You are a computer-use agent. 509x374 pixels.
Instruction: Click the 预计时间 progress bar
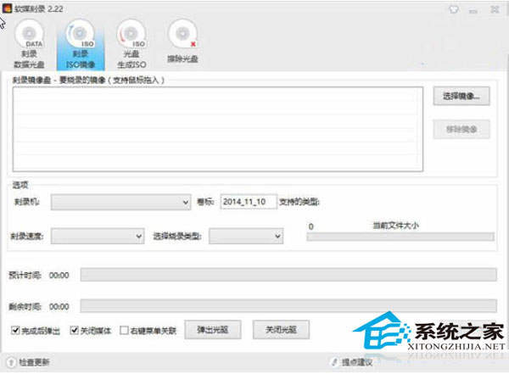coord(288,275)
